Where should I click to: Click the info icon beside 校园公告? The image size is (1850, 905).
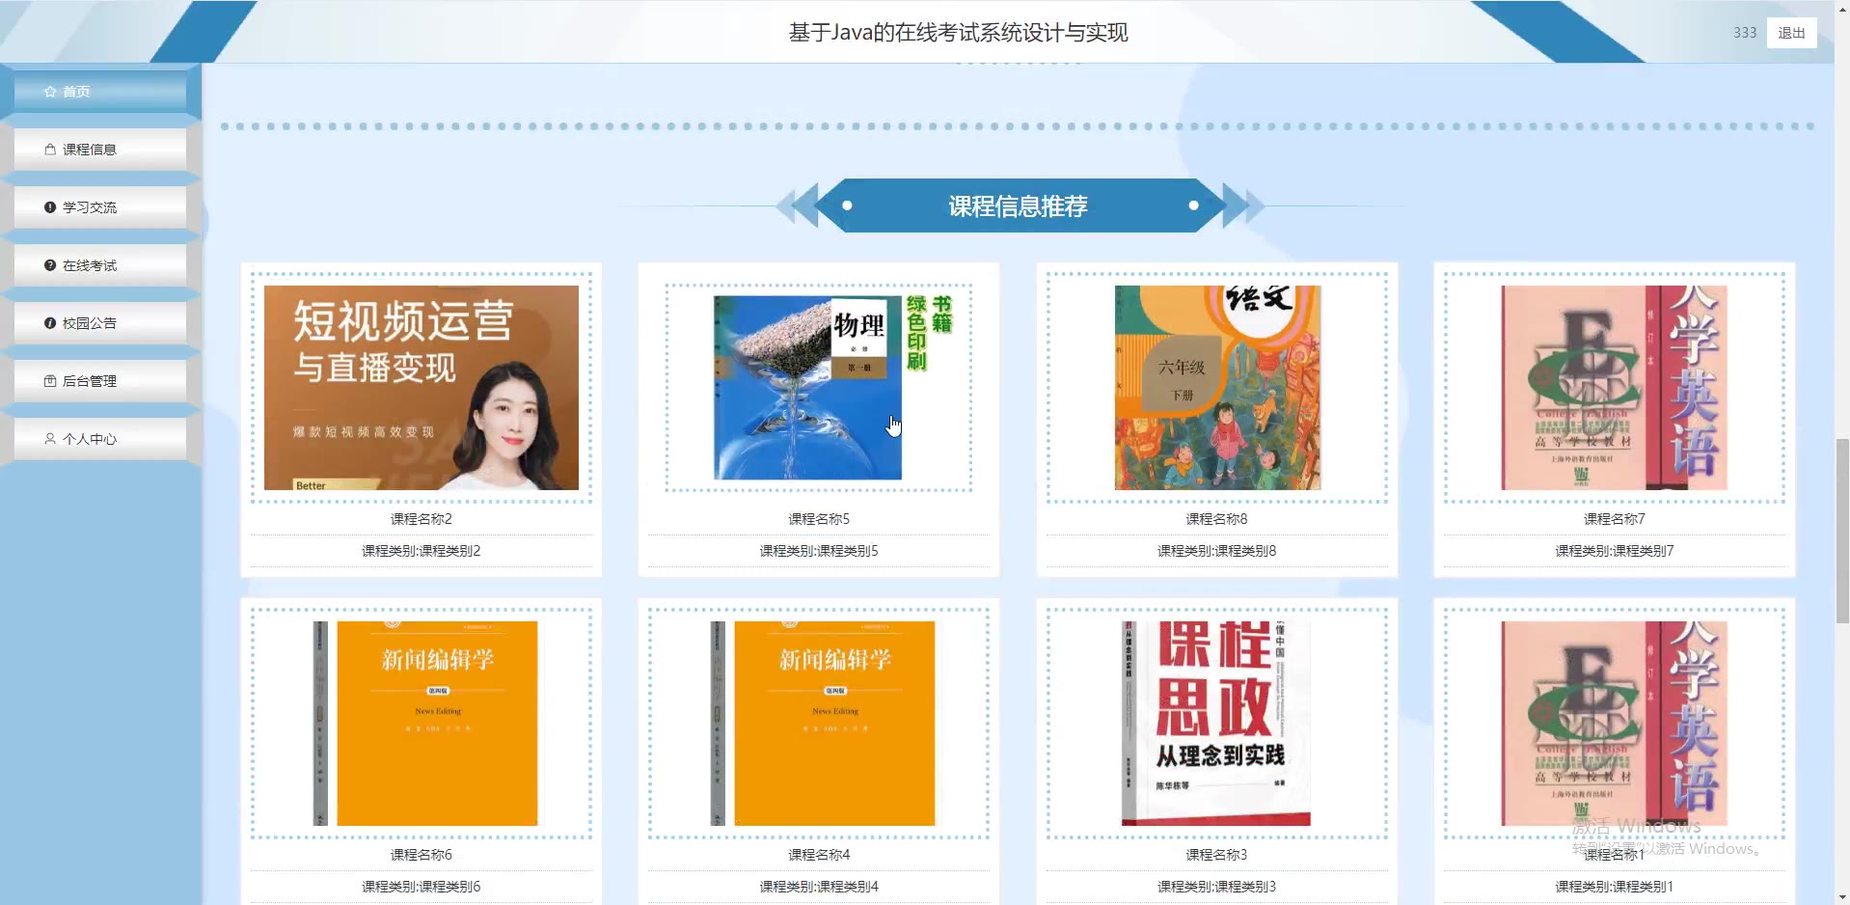pyautogui.click(x=50, y=323)
